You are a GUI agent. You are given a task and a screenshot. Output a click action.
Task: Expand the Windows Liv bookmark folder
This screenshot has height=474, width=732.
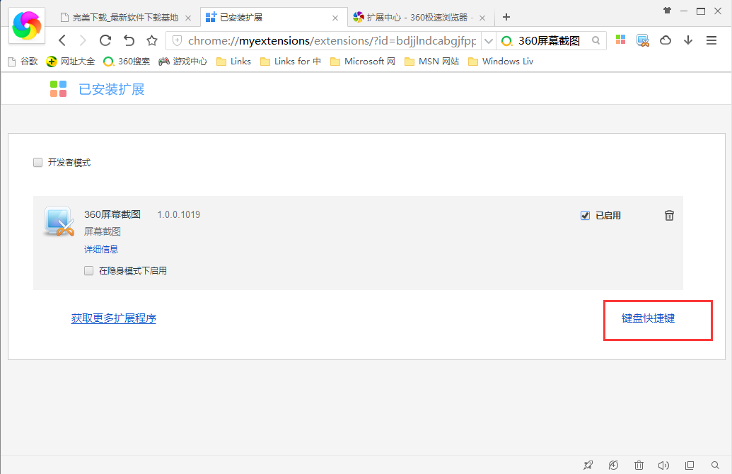[501, 61]
